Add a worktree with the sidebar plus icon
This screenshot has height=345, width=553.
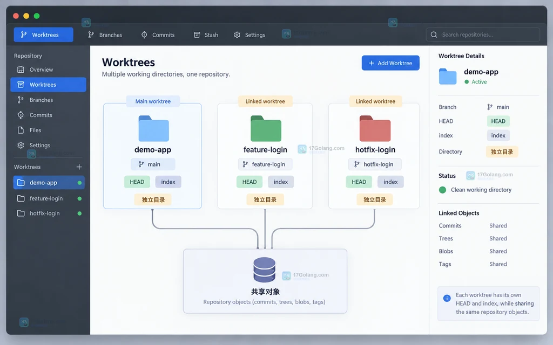(79, 167)
